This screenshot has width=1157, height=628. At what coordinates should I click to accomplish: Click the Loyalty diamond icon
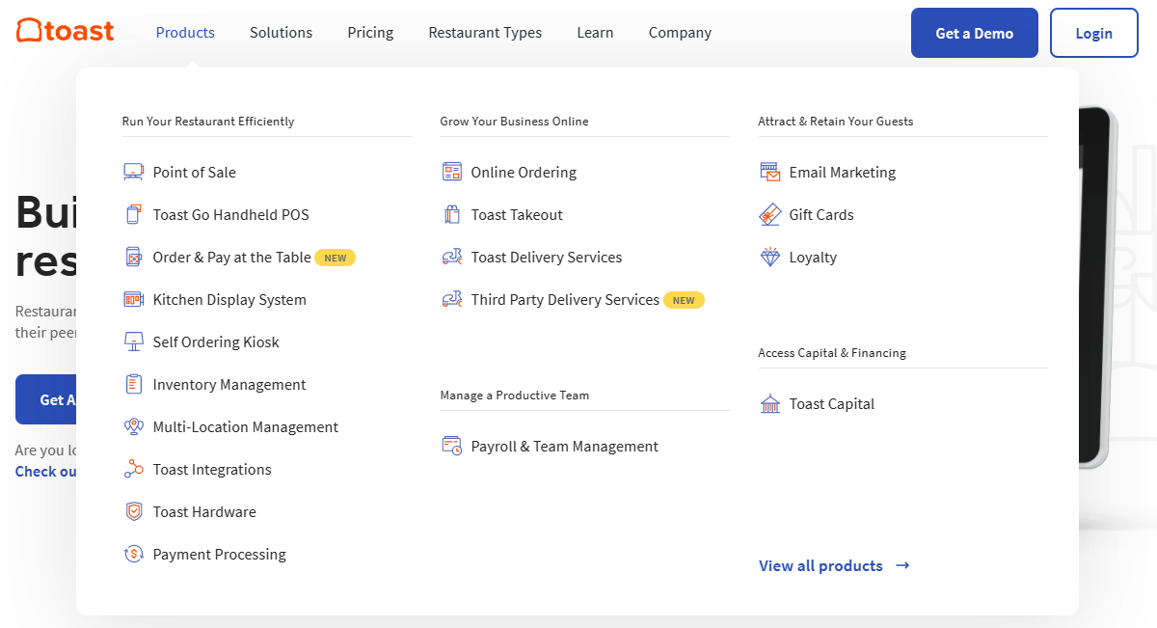click(769, 258)
